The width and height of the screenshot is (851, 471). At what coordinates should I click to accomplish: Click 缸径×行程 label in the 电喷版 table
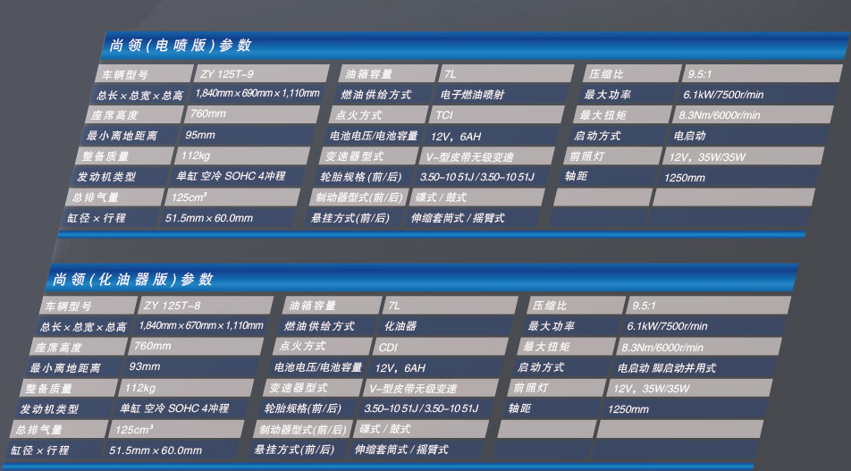(x=96, y=218)
